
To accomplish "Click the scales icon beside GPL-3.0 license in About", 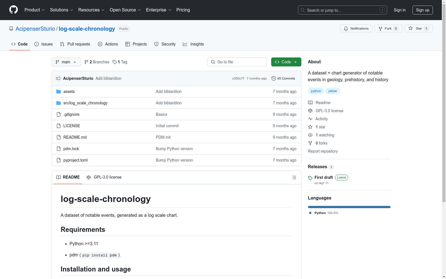I will coord(310,111).
